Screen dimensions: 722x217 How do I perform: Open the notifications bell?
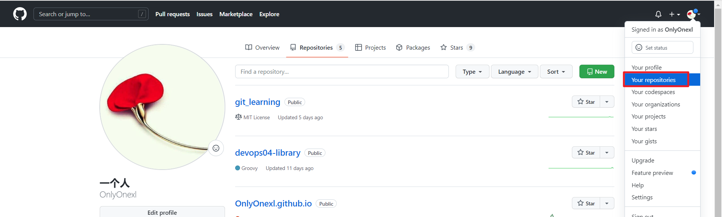pyautogui.click(x=658, y=14)
